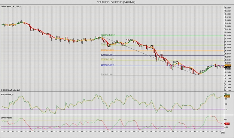Select the ZiNonLagma indicator label
The image size is (234, 138).
pos(11,6)
